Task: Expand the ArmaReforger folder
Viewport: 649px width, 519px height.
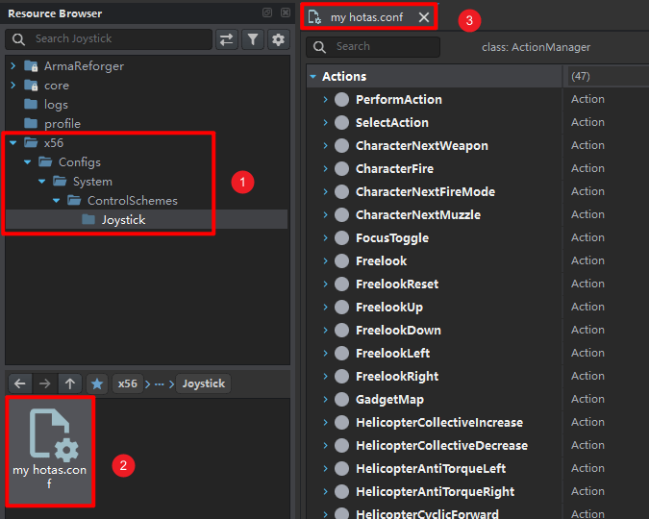Action: [13, 66]
